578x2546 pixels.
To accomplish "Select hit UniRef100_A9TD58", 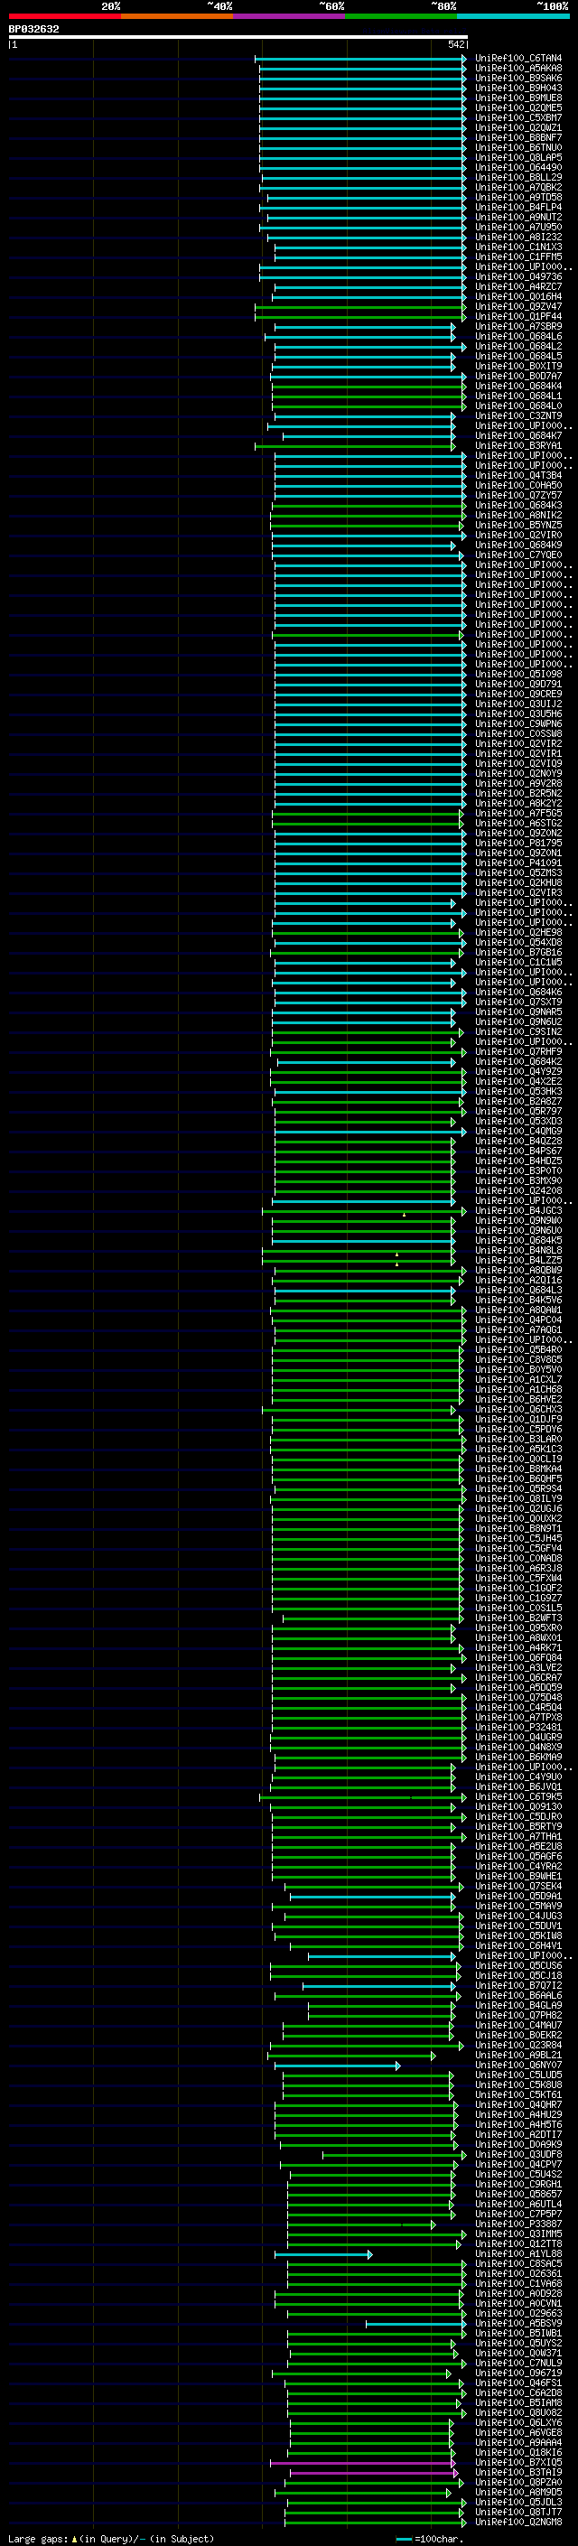I will point(518,198).
